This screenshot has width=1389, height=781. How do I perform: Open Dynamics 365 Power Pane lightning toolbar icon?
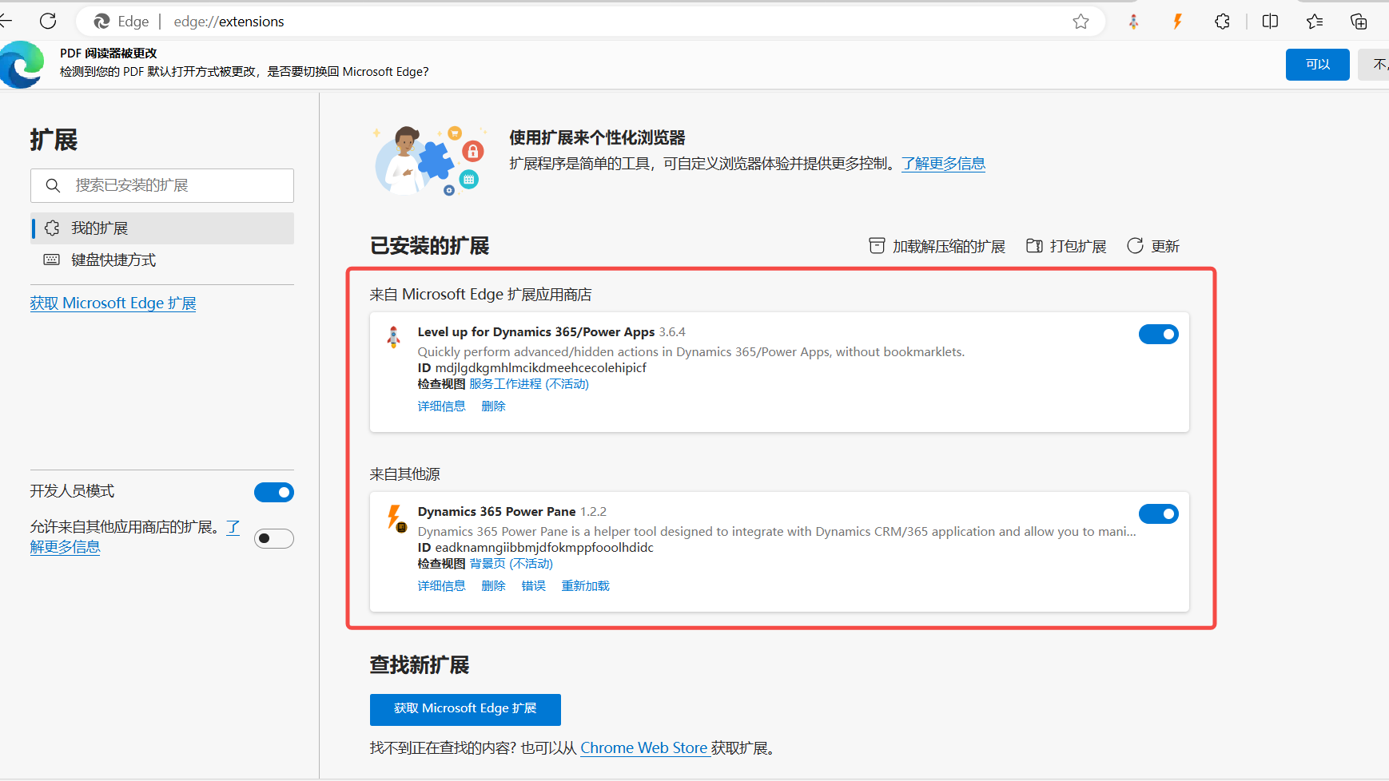coord(1177,22)
